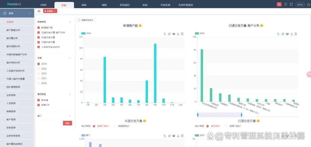
Task: Select 按国家统计 radio for 未递交官方量
Action: point(115,126)
